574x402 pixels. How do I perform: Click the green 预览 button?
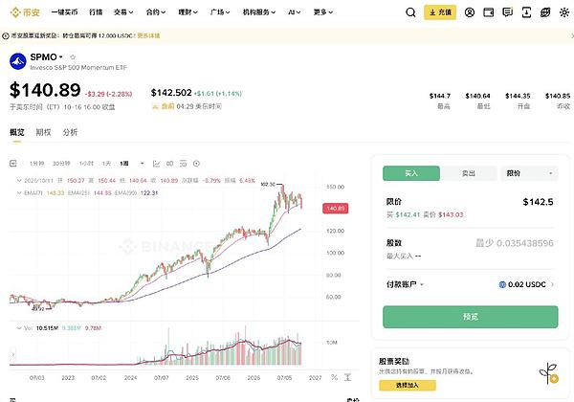pos(471,317)
